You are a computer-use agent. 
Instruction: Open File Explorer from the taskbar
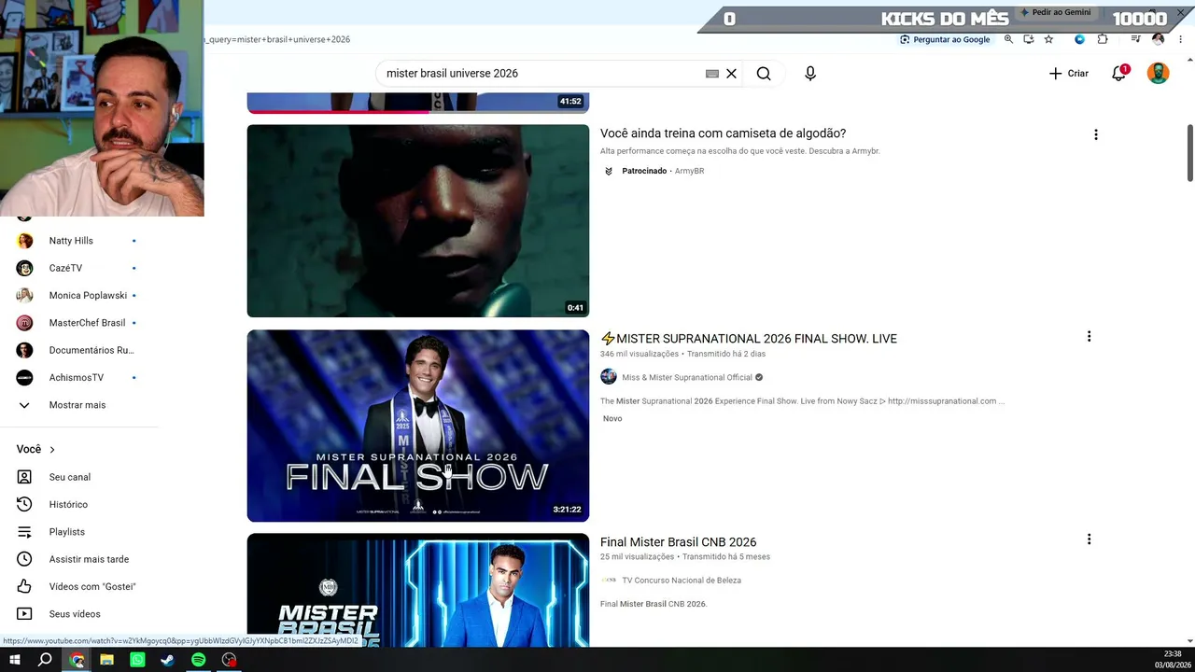(x=107, y=660)
